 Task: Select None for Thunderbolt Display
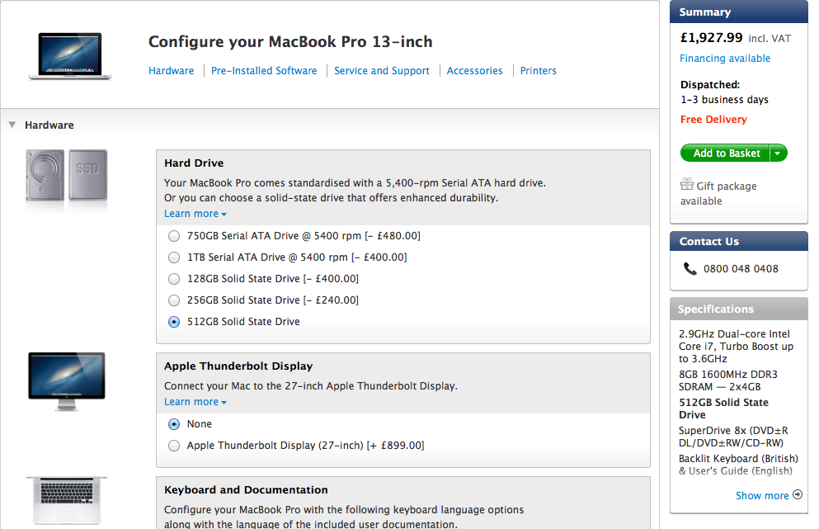pos(174,424)
